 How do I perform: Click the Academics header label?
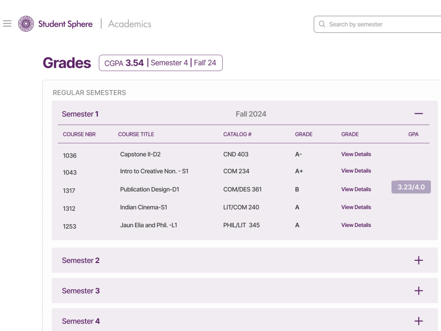pyautogui.click(x=130, y=24)
